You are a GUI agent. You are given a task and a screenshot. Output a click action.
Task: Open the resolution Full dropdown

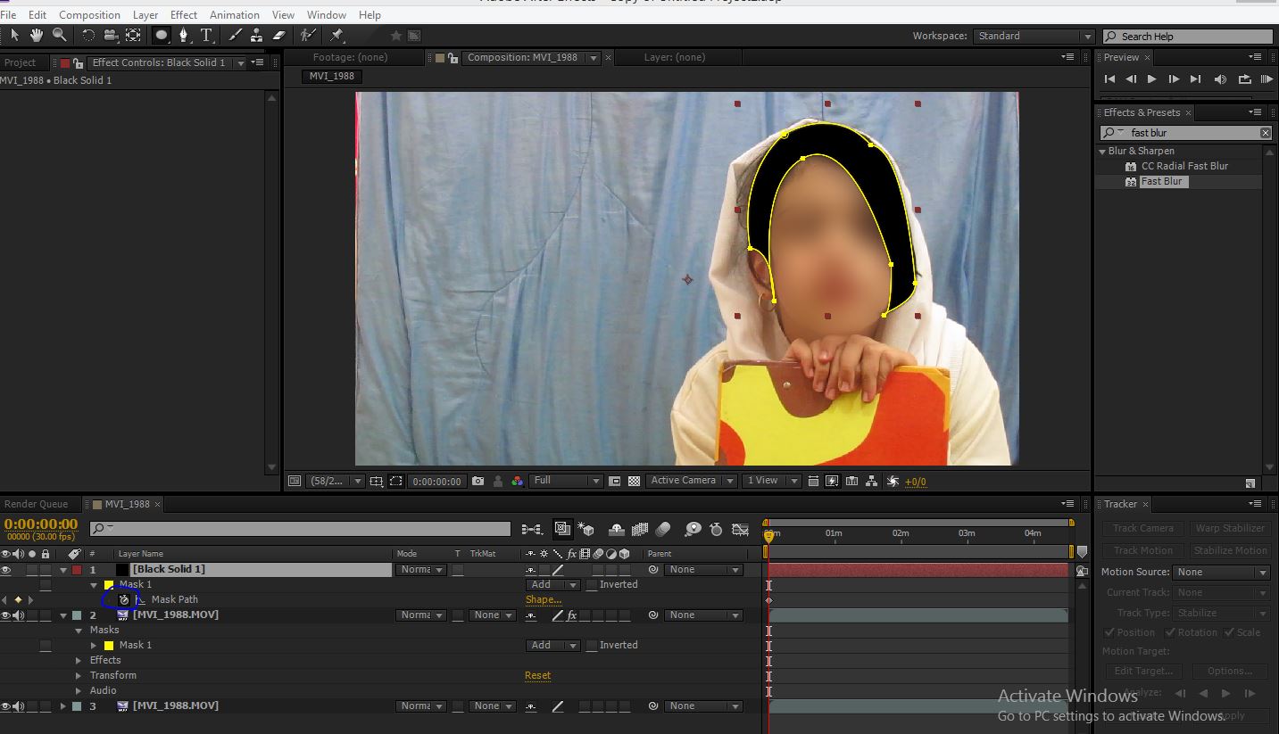[566, 481]
